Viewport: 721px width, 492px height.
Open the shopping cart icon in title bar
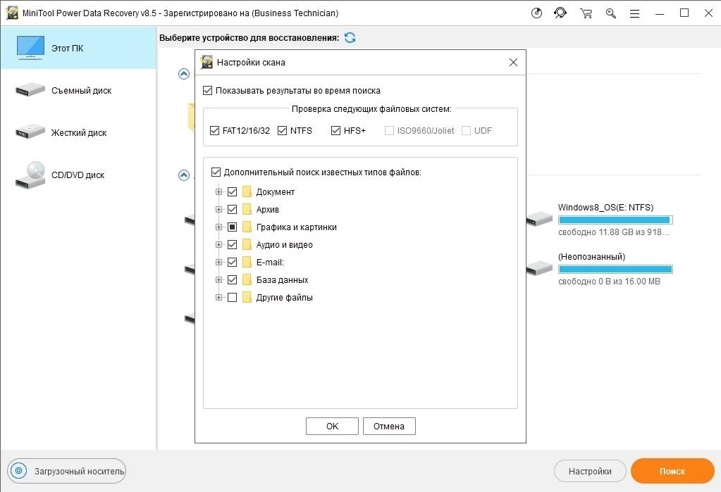coord(586,13)
